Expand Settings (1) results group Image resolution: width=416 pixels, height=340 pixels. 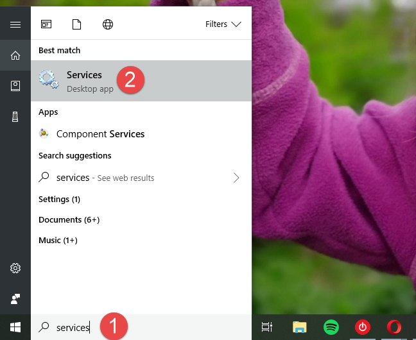pyautogui.click(x=60, y=199)
